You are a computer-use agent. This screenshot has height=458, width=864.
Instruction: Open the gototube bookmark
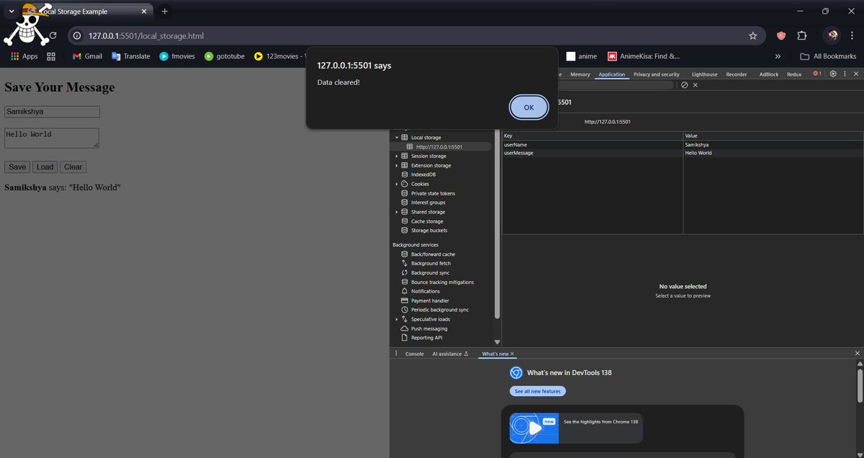224,56
